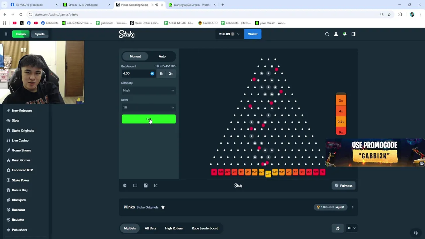Open the Race Leaderboard tab
The width and height of the screenshot is (425, 239).
click(x=205, y=228)
